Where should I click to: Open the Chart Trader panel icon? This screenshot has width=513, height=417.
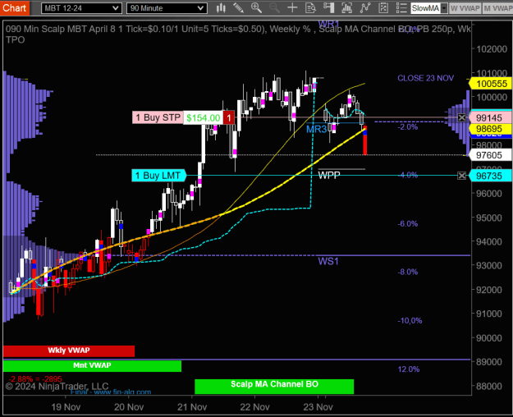click(x=328, y=8)
